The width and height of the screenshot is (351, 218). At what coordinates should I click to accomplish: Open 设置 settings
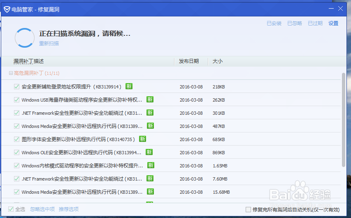333,23
